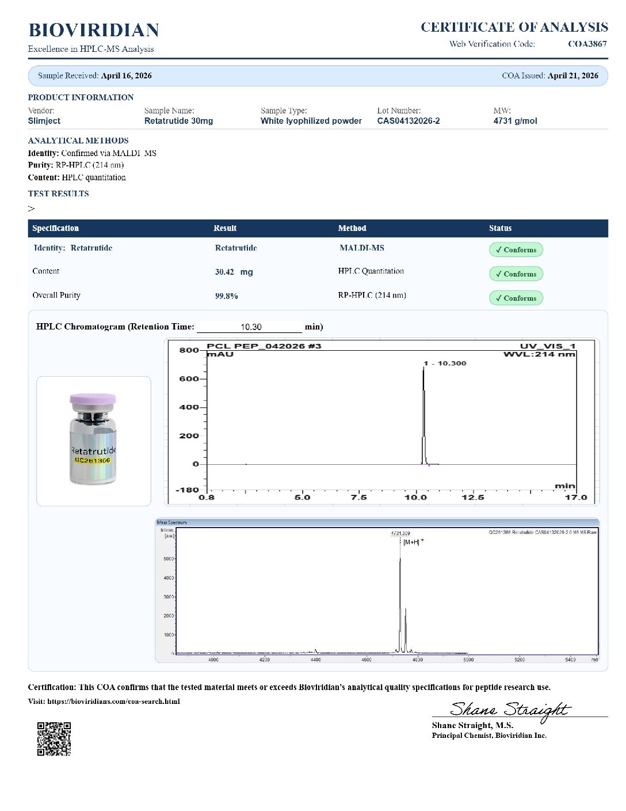This screenshot has width=626, height=811.
Task: Click the RP-HPLC (214 nm) method cell in table
Action: pyautogui.click(x=372, y=295)
